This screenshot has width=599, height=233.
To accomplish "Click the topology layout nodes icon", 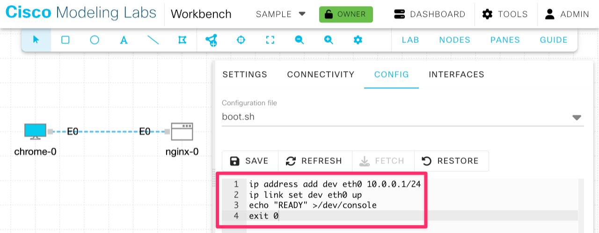I will point(212,40).
